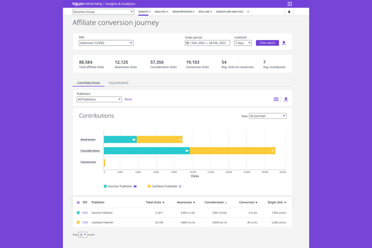Switch to the Contributions tab

pos(88,83)
